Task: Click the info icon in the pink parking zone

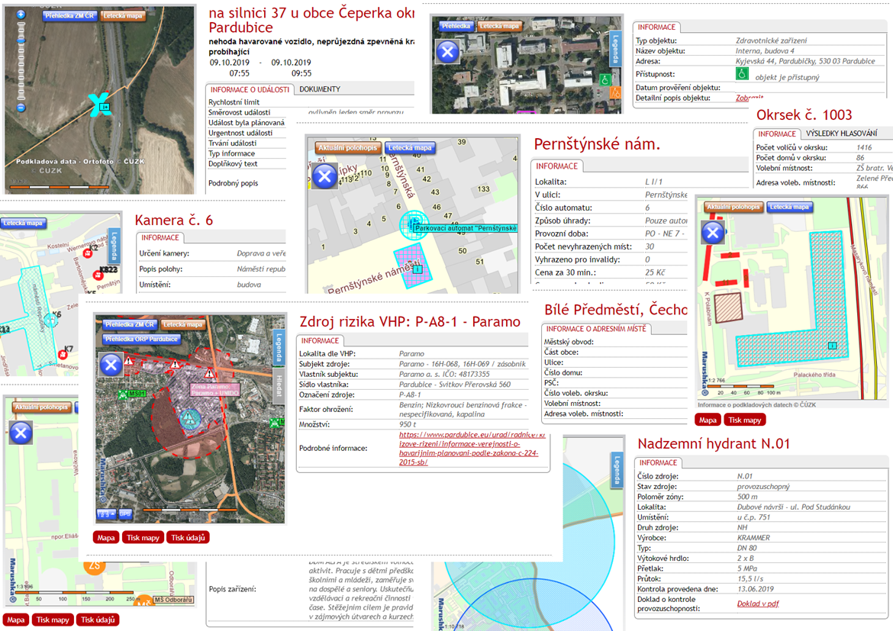Action: pyautogui.click(x=417, y=269)
